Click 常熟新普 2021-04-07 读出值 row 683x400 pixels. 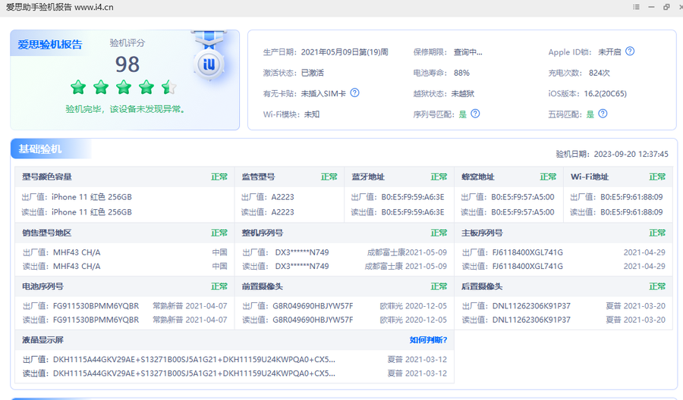click(190, 320)
